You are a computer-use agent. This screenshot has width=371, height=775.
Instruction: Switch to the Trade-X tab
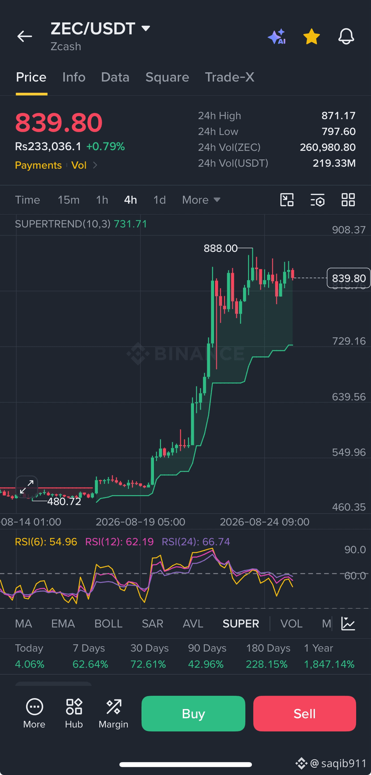[x=229, y=77]
